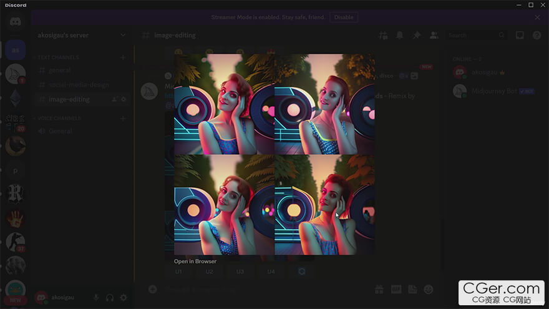549x309 pixels.
Task: Open the sailboat server icon in sidebar
Action: (x=15, y=74)
